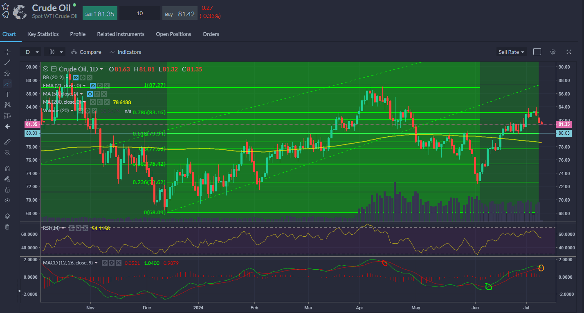Screen dimensions: 584x313
Task: Click the Buy 81.42 button
Action: pos(180,13)
